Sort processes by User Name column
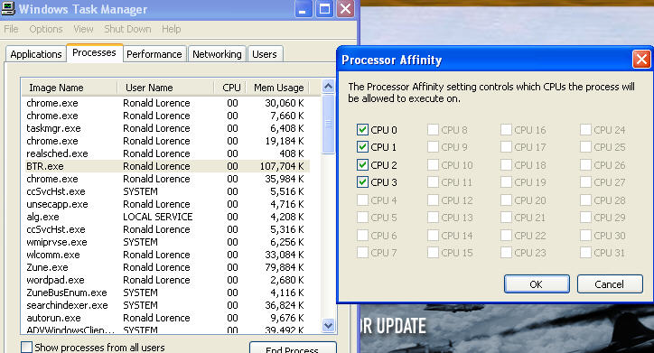 [165, 88]
